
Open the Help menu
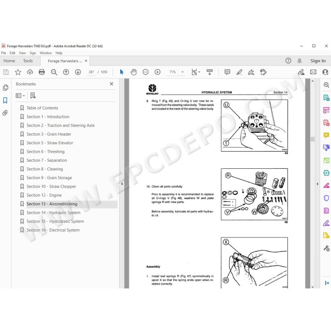59,53
